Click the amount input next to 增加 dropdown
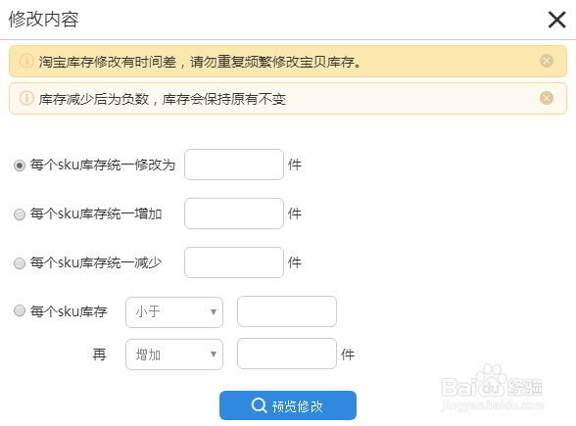576x426 pixels. [287, 354]
